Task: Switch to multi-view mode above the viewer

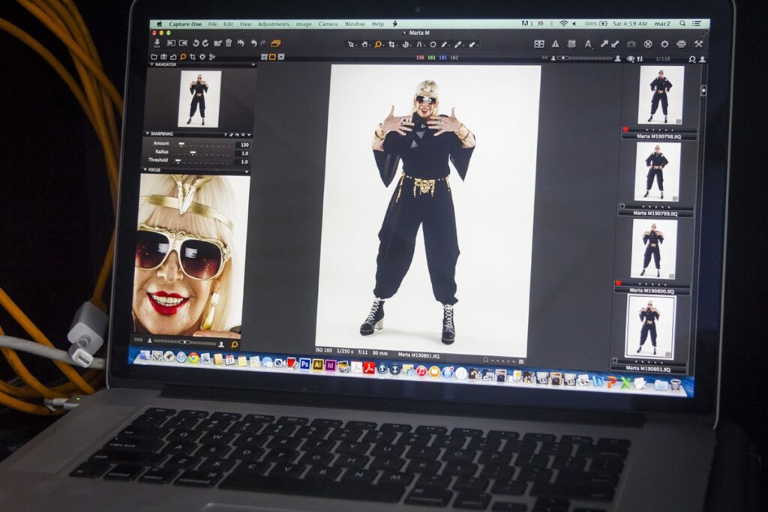Action: 264,57
